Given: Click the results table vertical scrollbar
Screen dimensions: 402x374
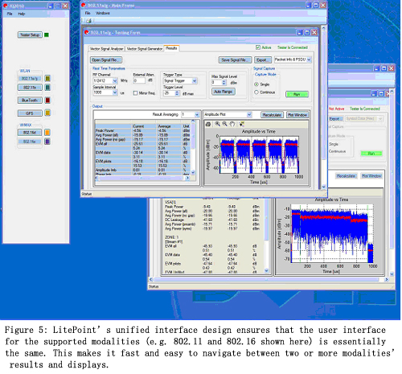Looking at the screenshot, I should point(193,147).
